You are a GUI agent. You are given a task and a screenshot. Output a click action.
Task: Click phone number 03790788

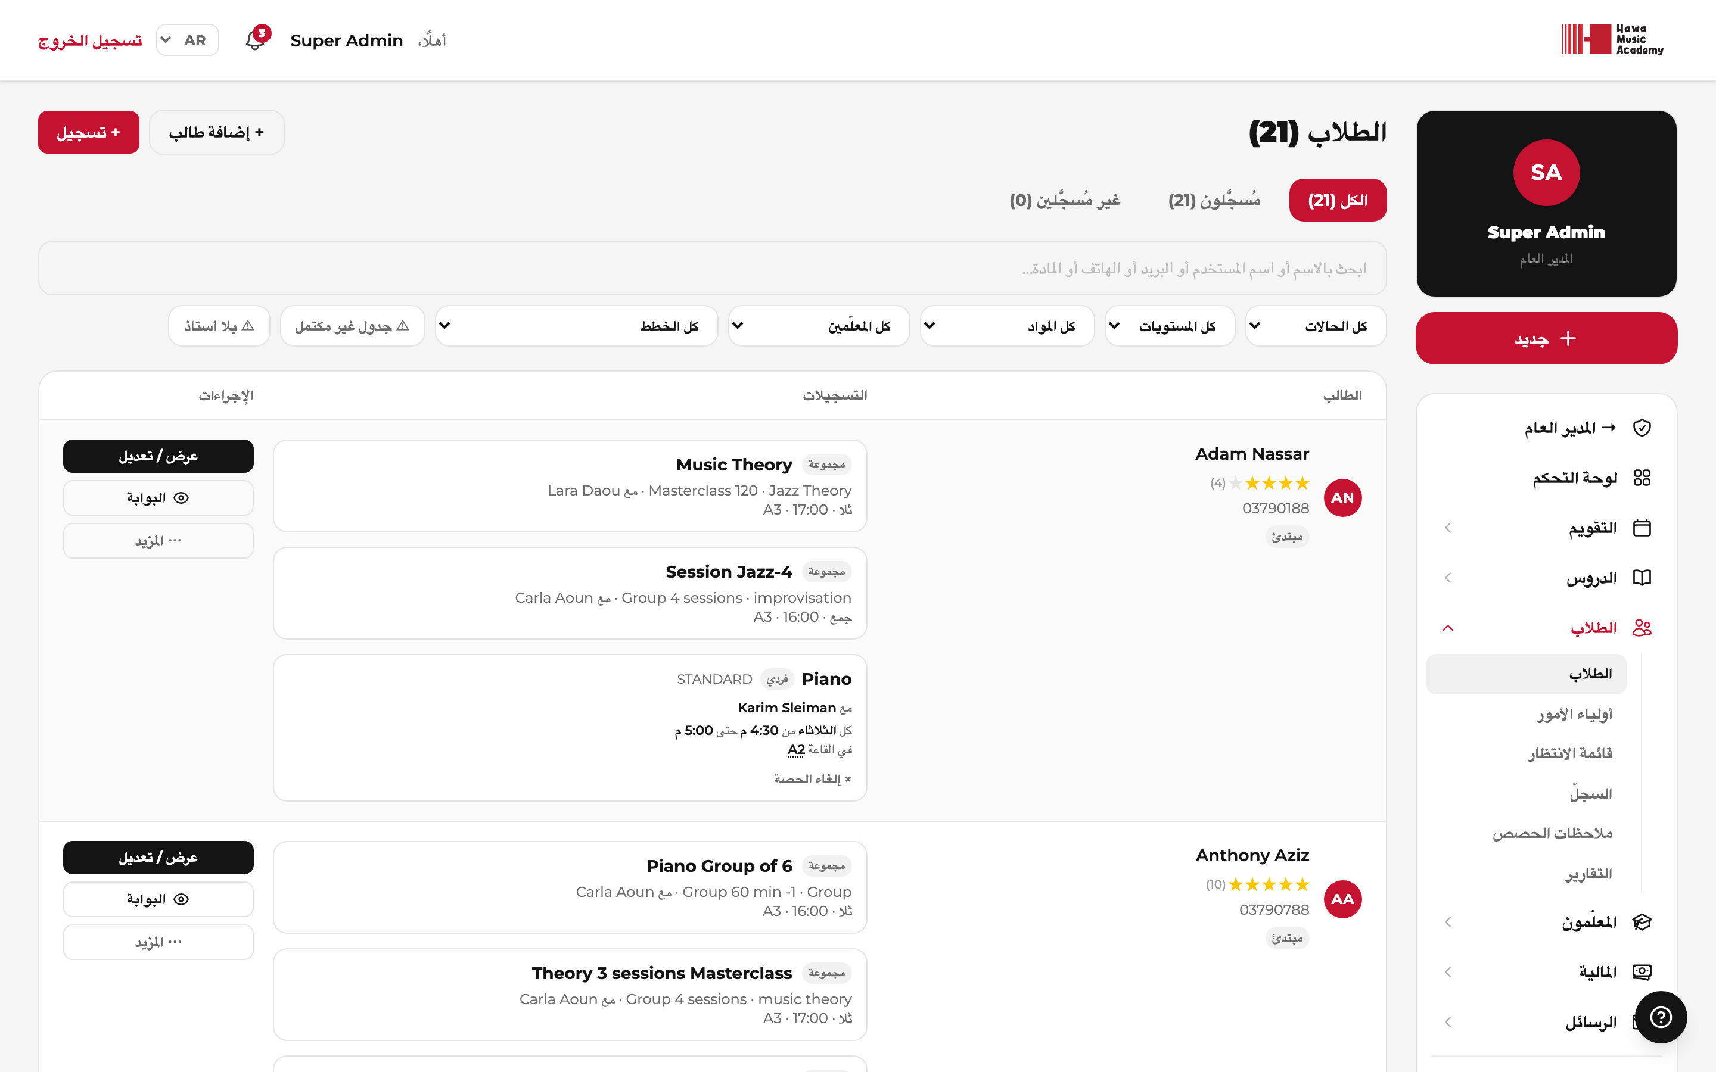(x=1273, y=909)
